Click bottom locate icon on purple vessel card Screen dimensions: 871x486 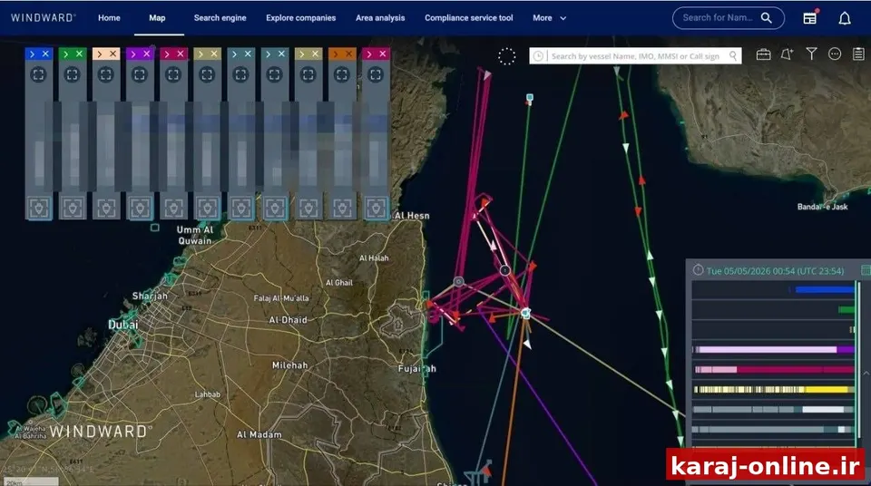[x=140, y=208]
